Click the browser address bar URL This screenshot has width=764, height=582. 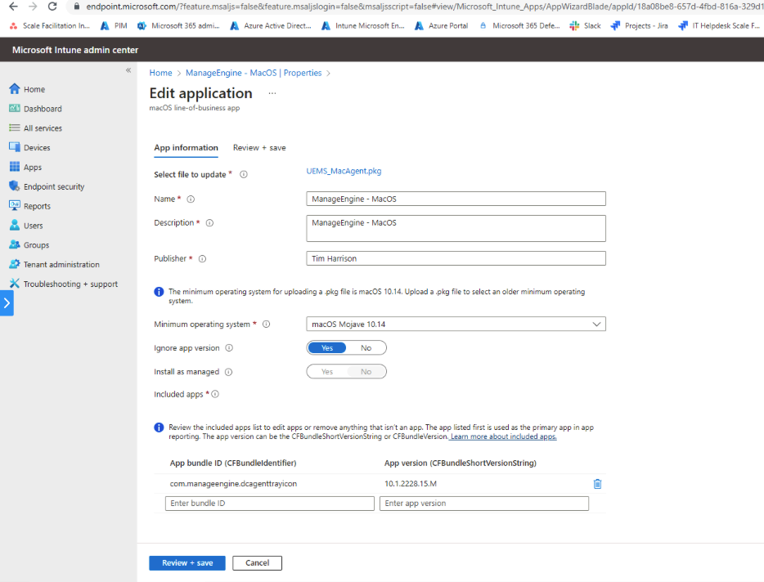[x=424, y=7]
